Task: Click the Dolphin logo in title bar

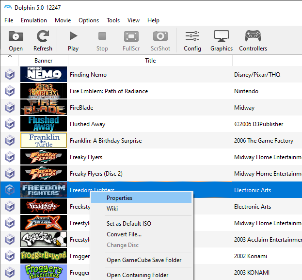Action: [x=8, y=7]
